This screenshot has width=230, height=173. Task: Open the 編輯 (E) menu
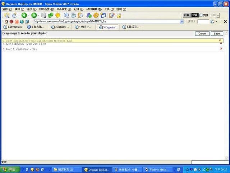pos(19,9)
